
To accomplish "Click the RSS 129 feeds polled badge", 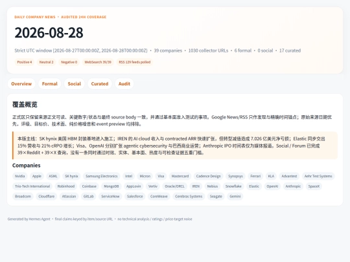I will (135, 62).
